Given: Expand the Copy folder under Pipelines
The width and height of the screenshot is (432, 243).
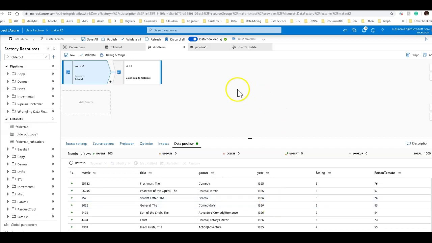Looking at the screenshot, I should coord(8,74).
